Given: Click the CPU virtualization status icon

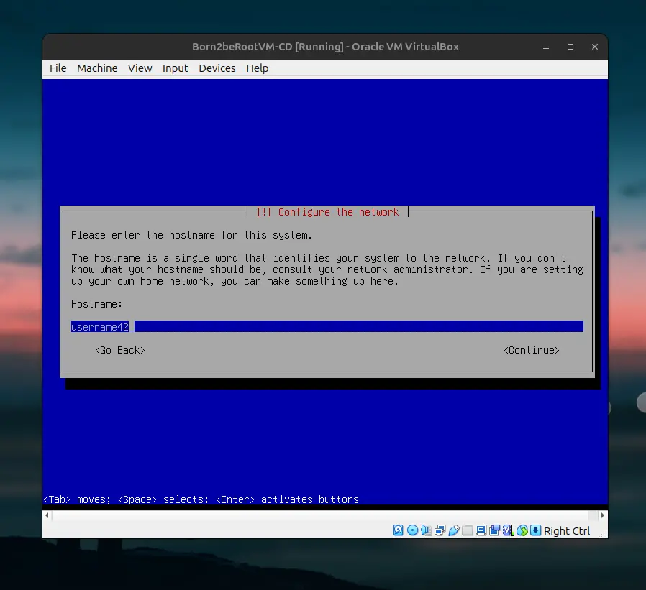Looking at the screenshot, I should (508, 530).
